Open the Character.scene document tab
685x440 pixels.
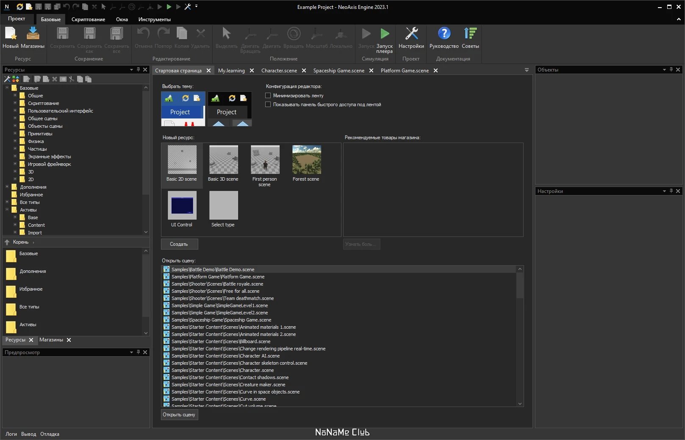279,71
